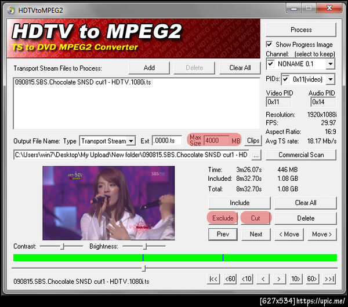Click the status bar file name text
The width and height of the screenshot is (348, 307).
coord(81,282)
